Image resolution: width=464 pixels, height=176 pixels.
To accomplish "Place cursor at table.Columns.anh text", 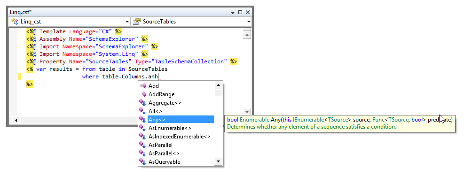I will 130,77.
